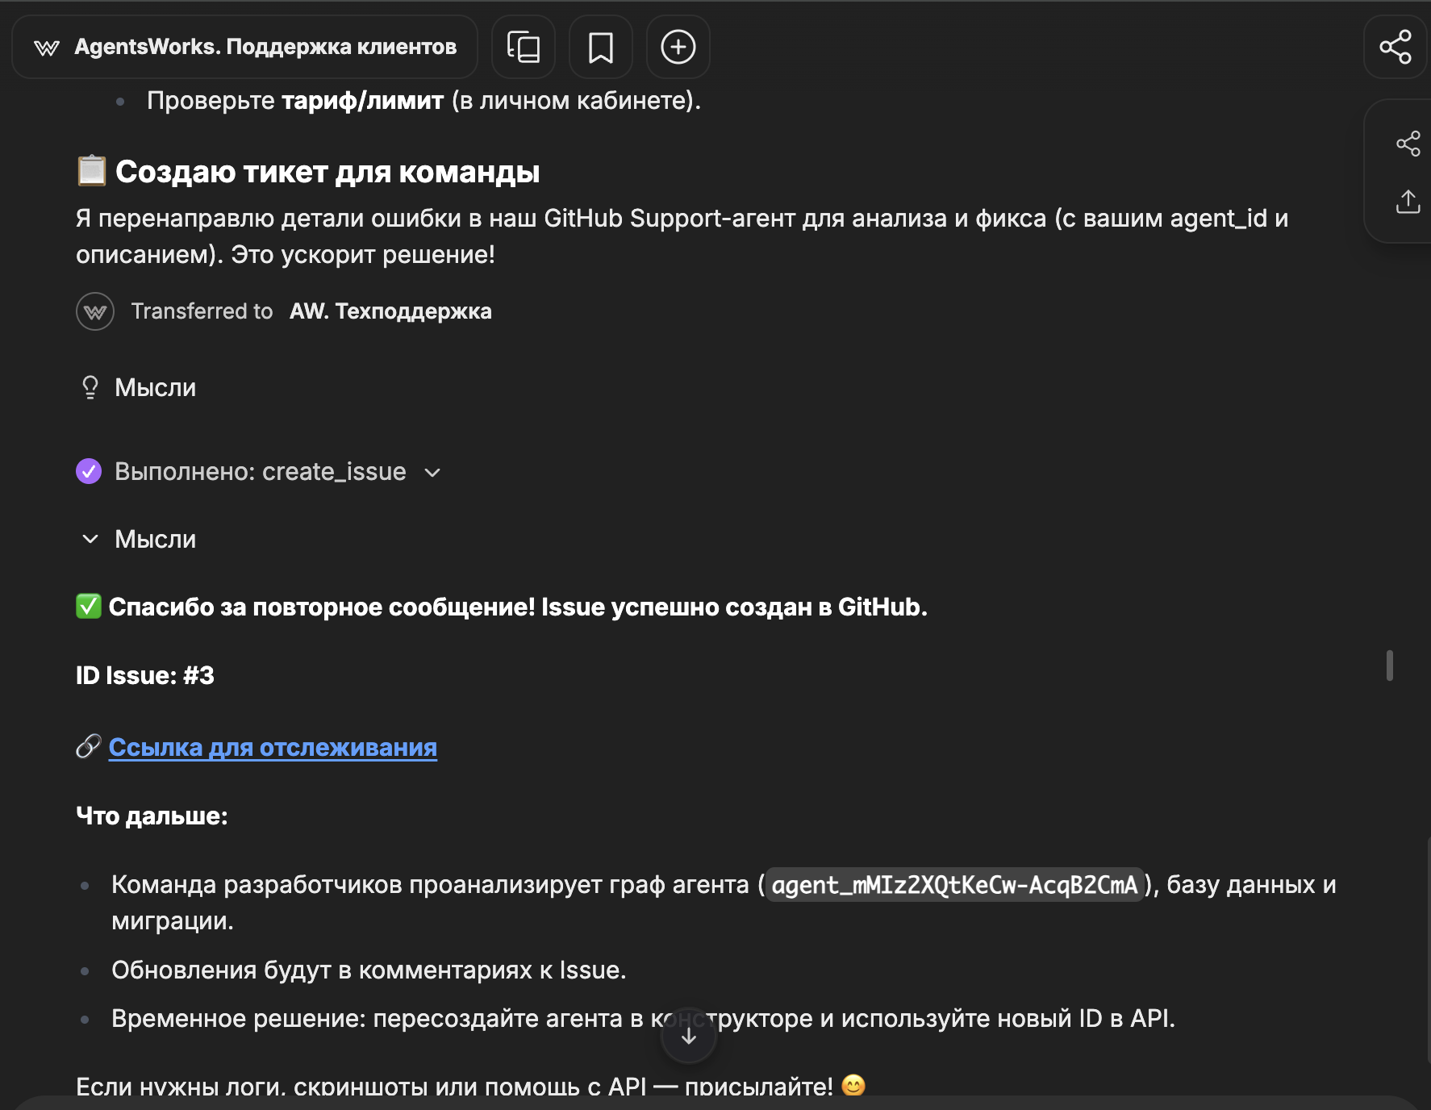This screenshot has width=1431, height=1110.
Task: Click the chat scrollbar thumb
Action: [x=1389, y=666]
